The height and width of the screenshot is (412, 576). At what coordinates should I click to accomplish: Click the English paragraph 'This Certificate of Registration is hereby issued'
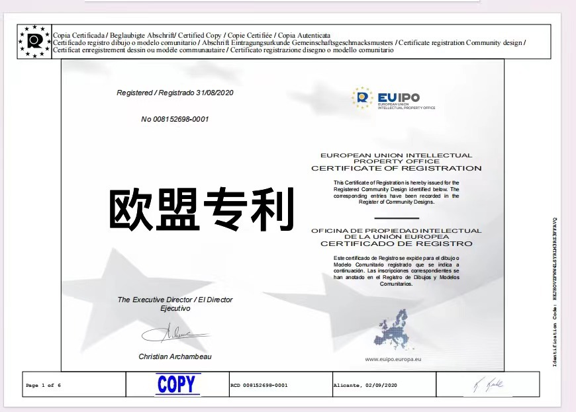tap(397, 192)
